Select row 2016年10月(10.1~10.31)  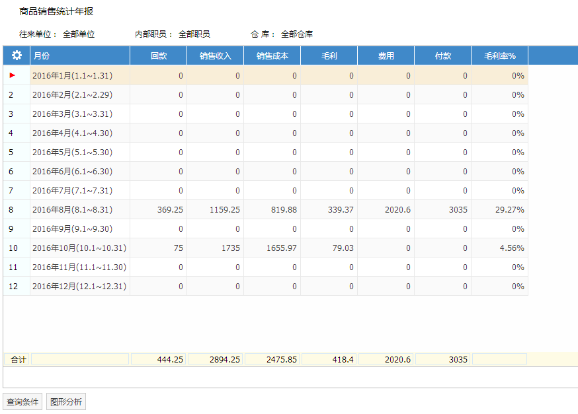coord(266,248)
